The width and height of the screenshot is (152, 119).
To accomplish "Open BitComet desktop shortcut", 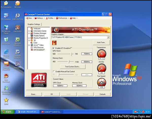I will 18,4.
